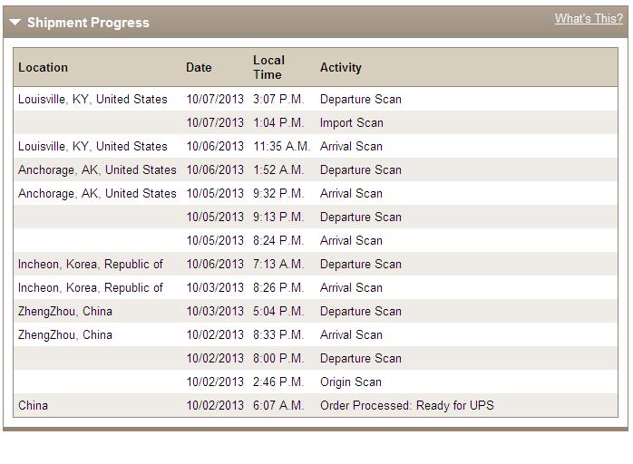
Task: Click the Activity column header
Action: coord(340,67)
